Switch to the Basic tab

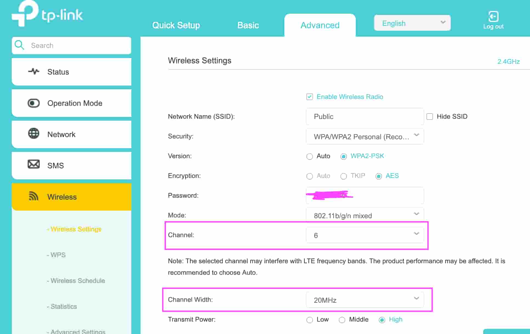point(248,25)
